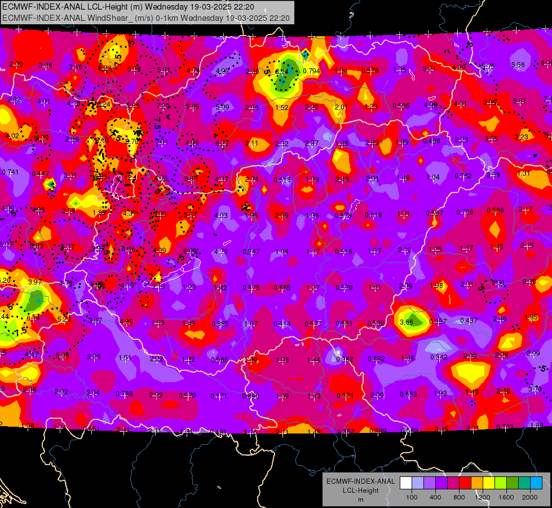Click the grid value 0.579
Image resolution: width=552 pixels, height=508 pixels.
click(x=344, y=287)
